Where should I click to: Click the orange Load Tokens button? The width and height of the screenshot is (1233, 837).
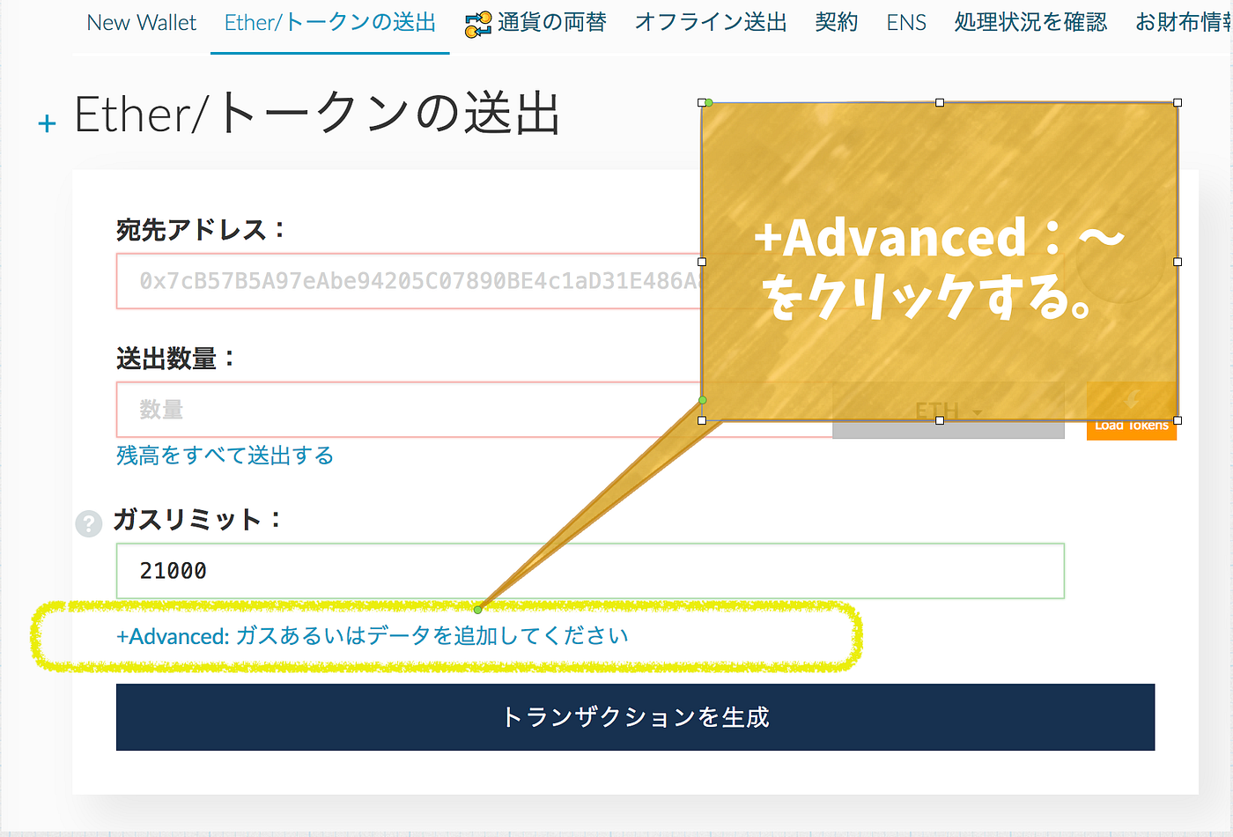pyautogui.click(x=1132, y=411)
